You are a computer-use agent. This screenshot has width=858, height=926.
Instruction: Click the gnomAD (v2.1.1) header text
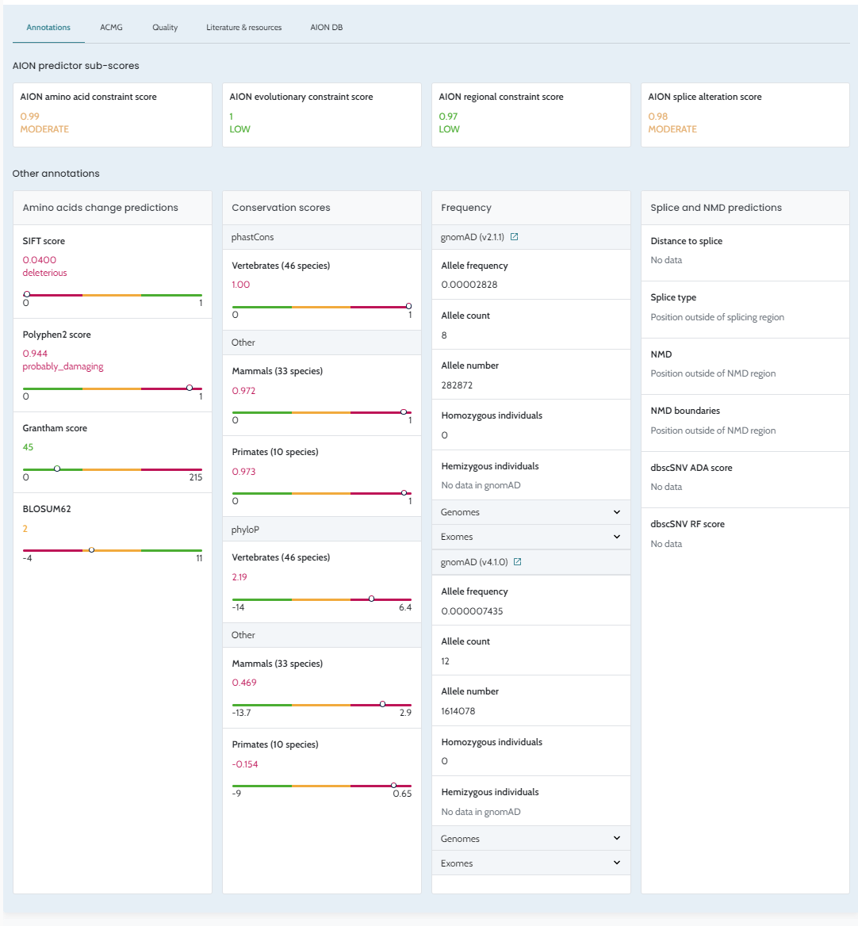click(472, 237)
